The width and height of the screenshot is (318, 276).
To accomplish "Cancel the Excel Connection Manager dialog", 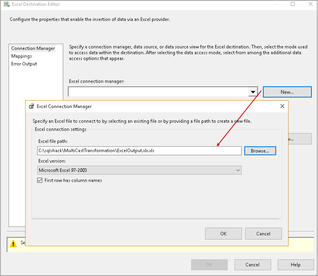I will pos(263,233).
